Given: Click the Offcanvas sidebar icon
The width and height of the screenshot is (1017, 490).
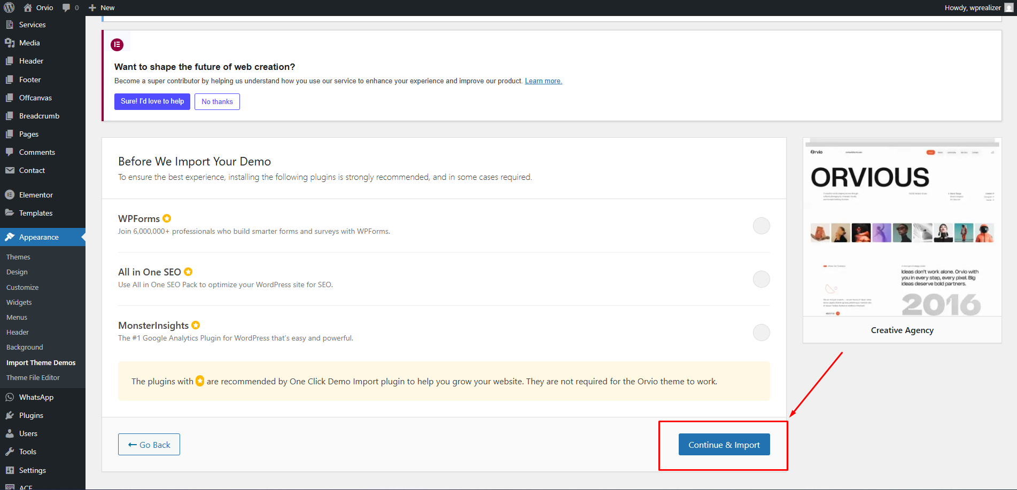Looking at the screenshot, I should (x=10, y=98).
